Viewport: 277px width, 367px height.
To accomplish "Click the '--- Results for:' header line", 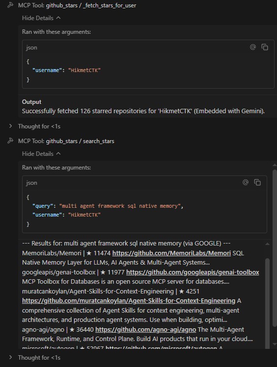I will click(126, 244).
